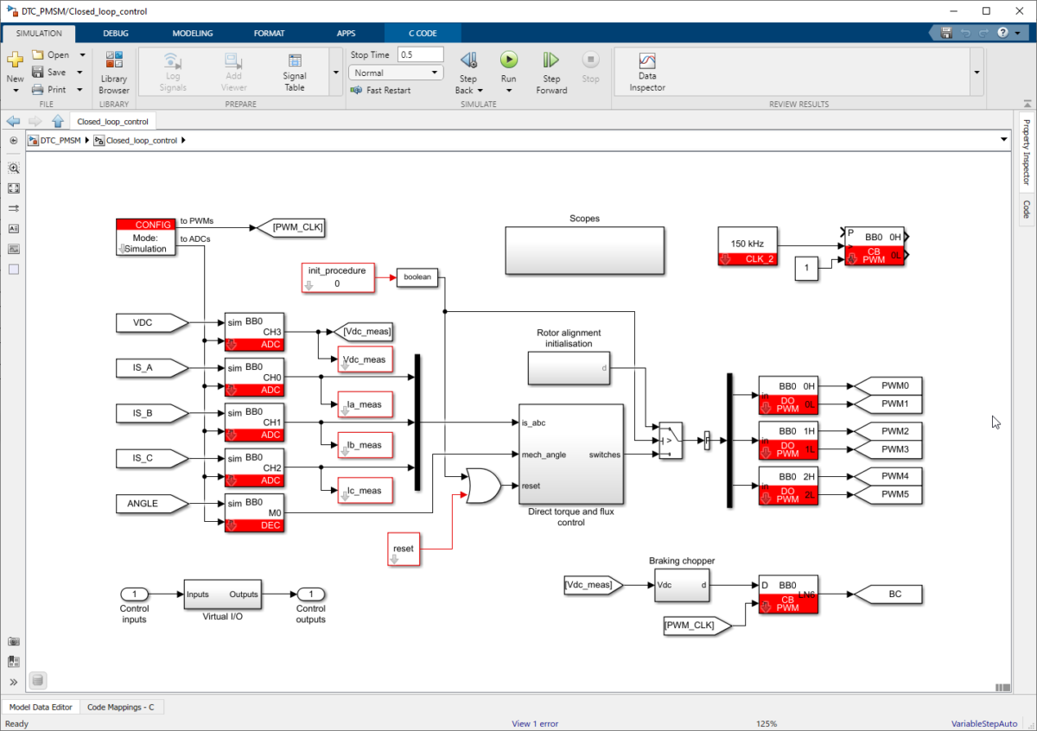Click the green Run button

[508, 60]
